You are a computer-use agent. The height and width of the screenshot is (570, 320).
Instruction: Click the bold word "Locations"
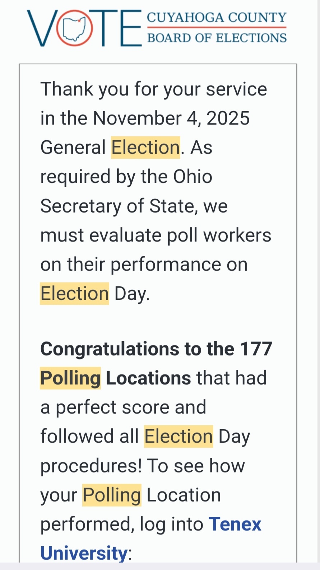point(148,378)
